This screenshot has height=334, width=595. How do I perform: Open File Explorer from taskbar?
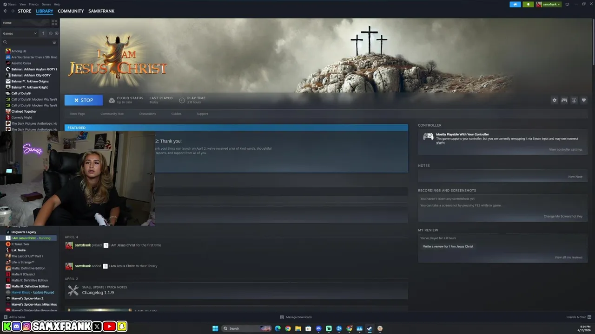[298, 328]
